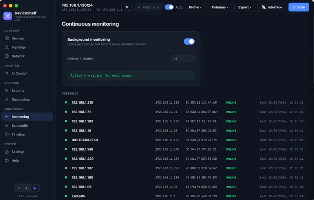314x200 pixels.
Task: Click the Devices grid icon in sidebar
Action: click(x=7, y=38)
